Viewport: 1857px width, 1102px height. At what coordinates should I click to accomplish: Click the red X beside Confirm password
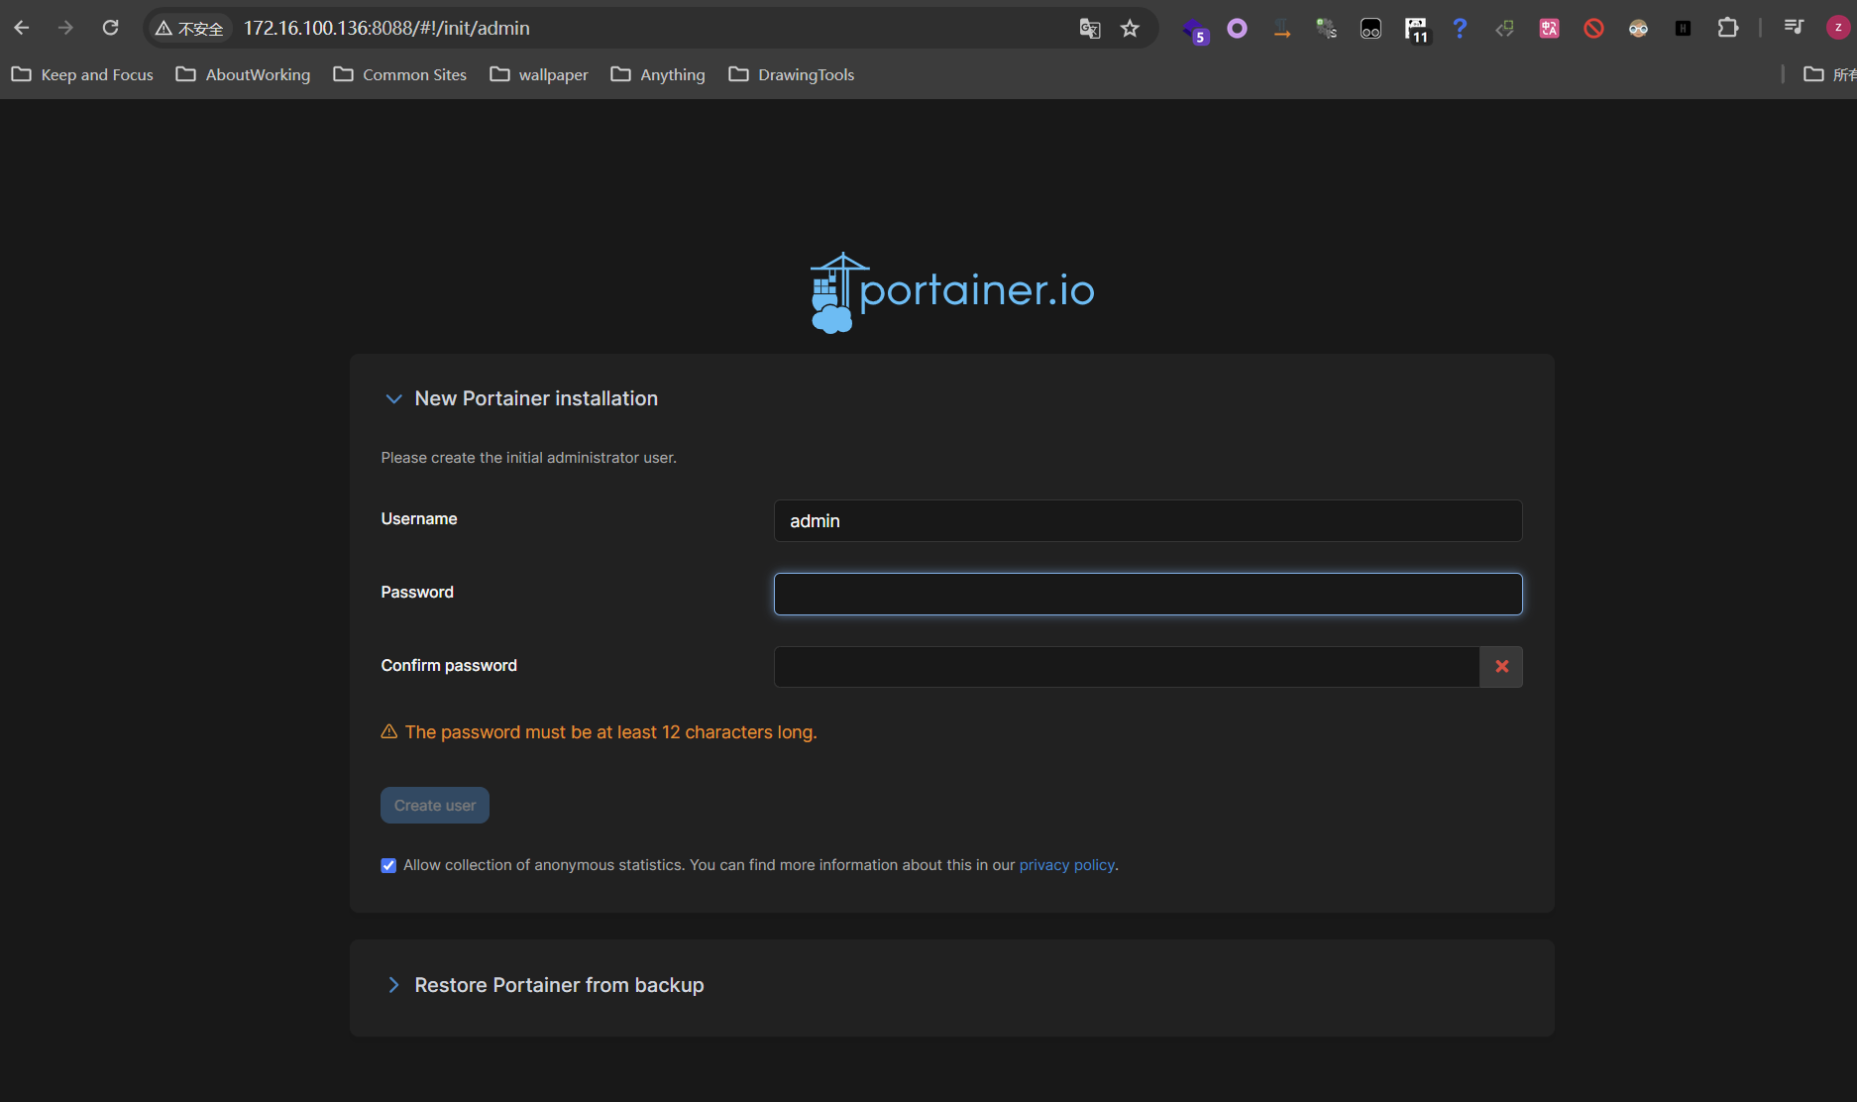1501,667
